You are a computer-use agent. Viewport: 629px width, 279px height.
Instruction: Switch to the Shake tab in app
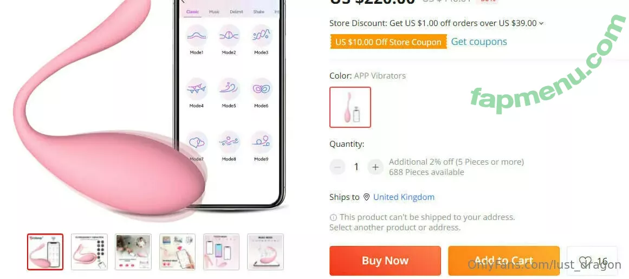tap(259, 12)
